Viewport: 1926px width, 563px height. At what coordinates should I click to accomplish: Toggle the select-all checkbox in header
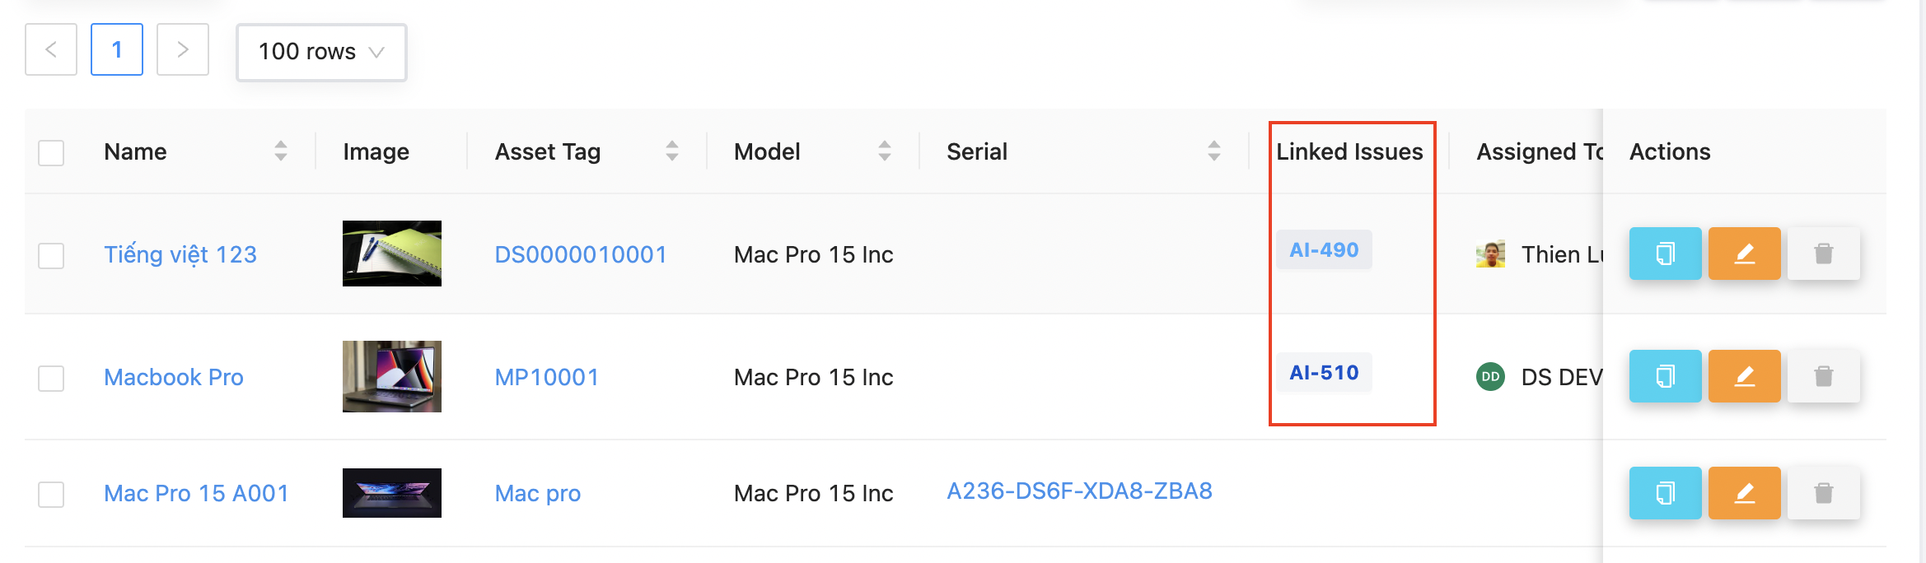(x=51, y=153)
